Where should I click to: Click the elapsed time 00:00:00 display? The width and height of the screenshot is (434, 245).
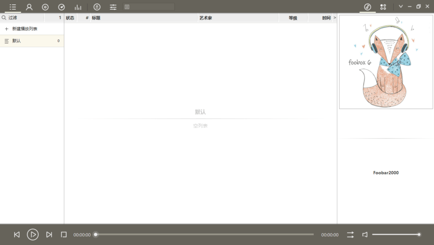pos(82,235)
